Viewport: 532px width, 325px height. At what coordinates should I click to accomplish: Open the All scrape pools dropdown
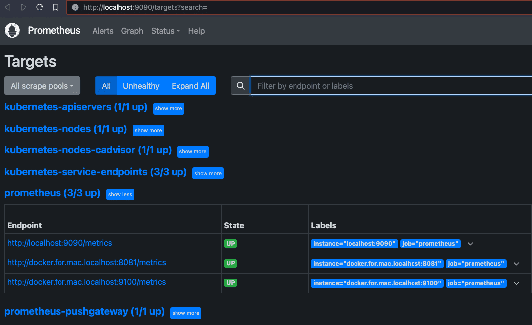coord(42,85)
